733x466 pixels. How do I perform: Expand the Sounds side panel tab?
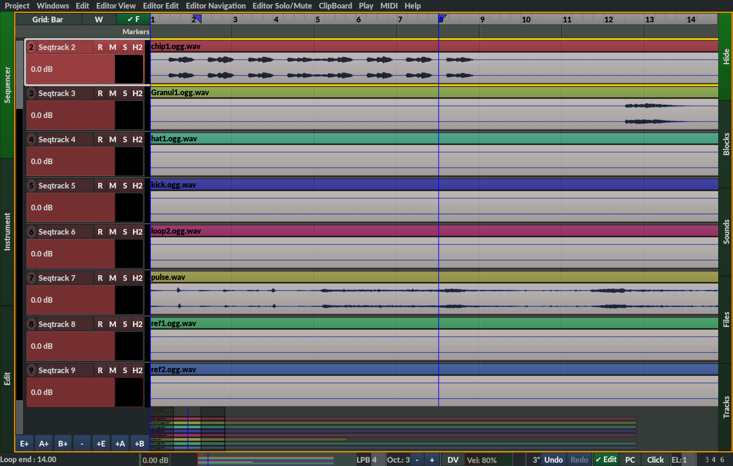tap(726, 232)
